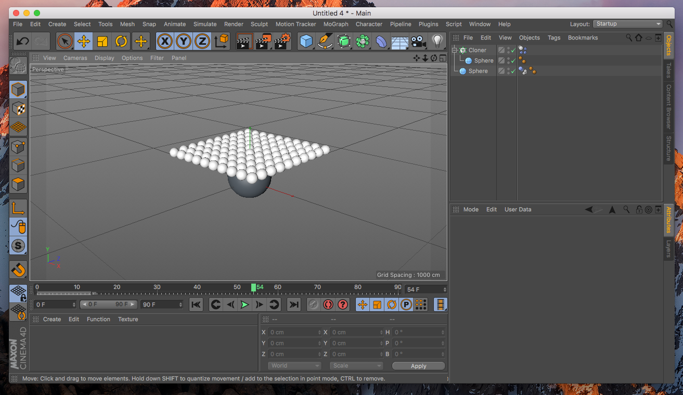Click the 0 F to 90 F preview range slider

pos(108,304)
